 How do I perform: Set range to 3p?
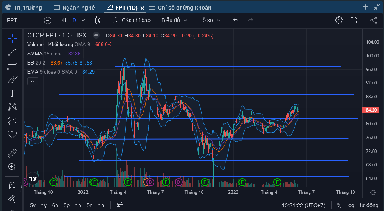pos(67,205)
